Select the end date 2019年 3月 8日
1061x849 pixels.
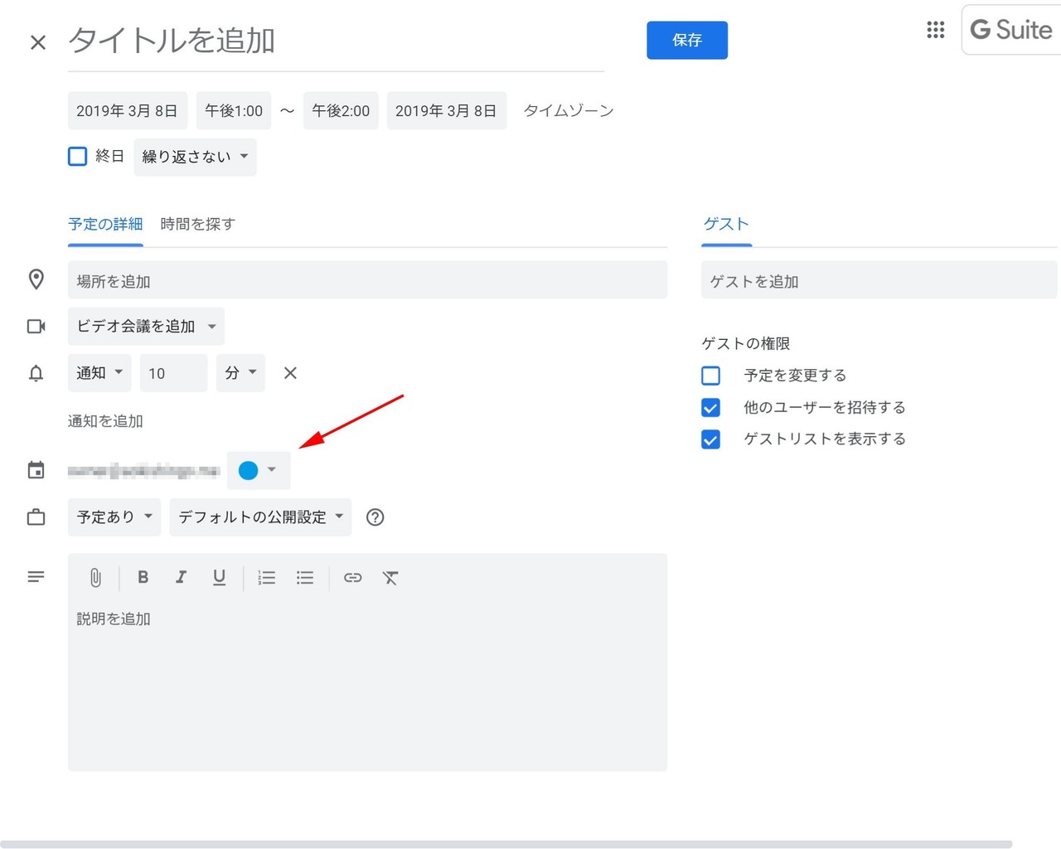(x=446, y=111)
